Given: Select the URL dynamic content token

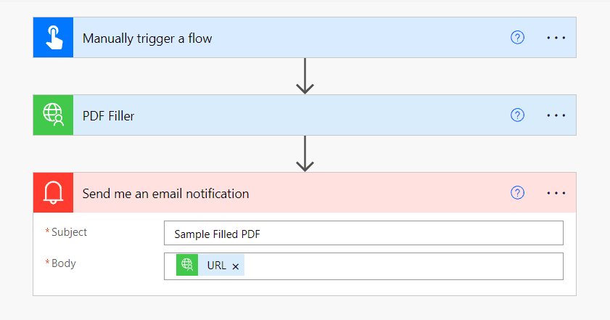Looking at the screenshot, I should click(x=216, y=266).
